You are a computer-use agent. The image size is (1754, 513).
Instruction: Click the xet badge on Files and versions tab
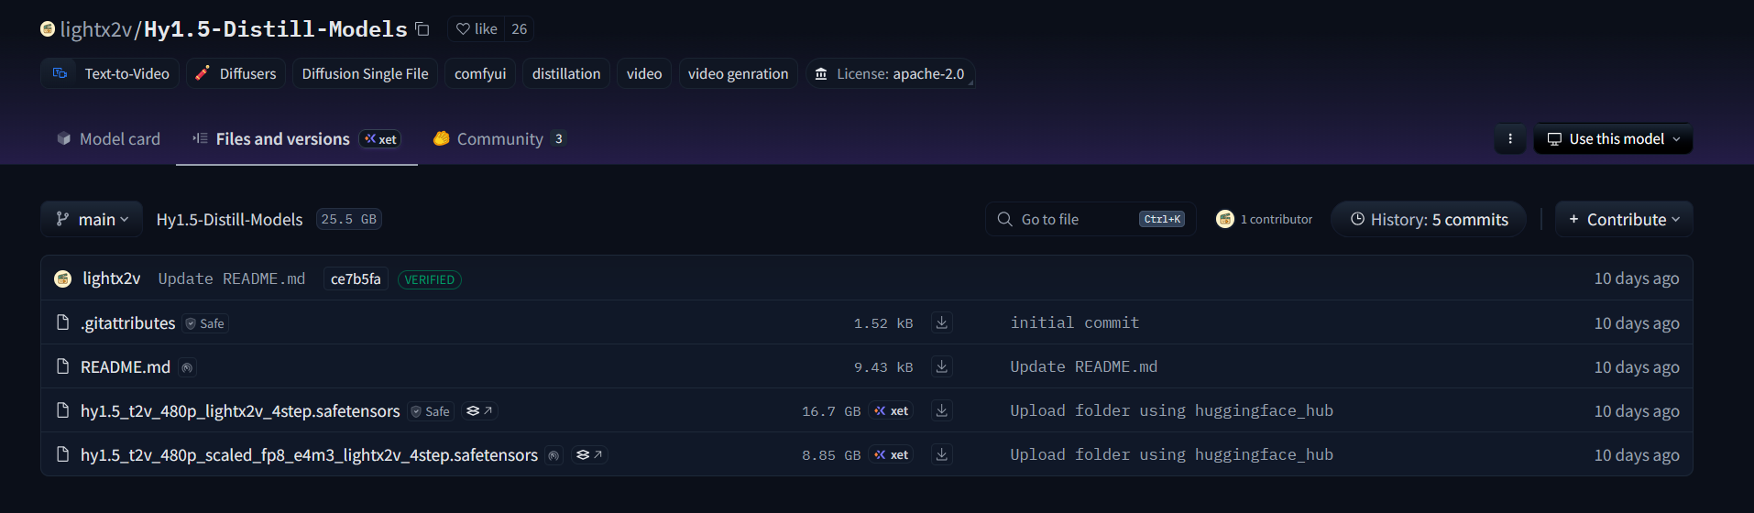point(379,139)
